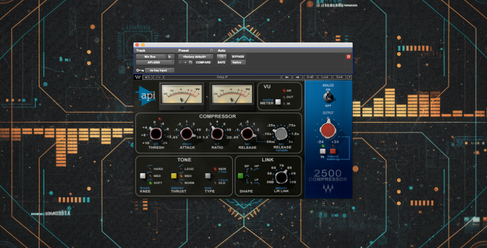
Task: Click the automation SAFE button
Action: [x=222, y=62]
